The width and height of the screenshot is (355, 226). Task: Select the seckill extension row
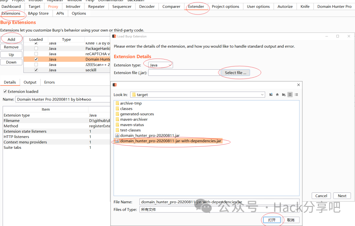(x=67, y=70)
